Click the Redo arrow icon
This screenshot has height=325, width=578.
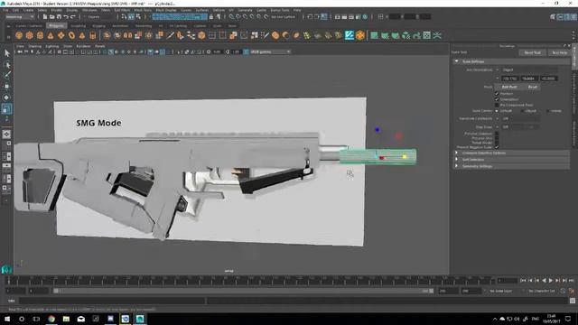click(x=72, y=16)
